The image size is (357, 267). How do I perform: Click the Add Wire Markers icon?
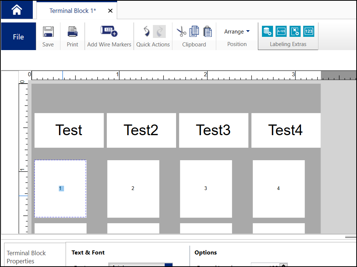click(x=109, y=32)
